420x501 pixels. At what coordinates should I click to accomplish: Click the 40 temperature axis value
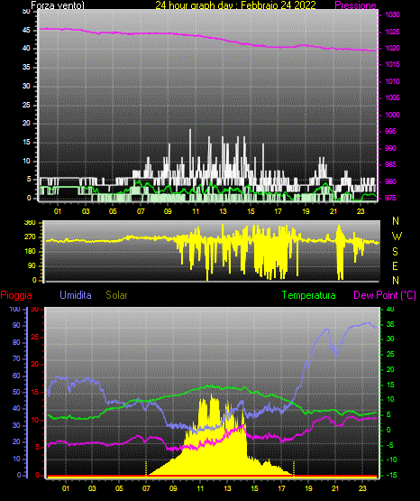pos(390,309)
